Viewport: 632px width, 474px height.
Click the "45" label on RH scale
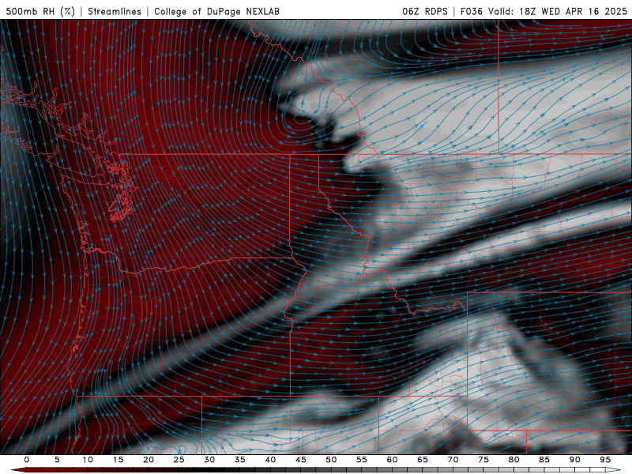pos(301,460)
